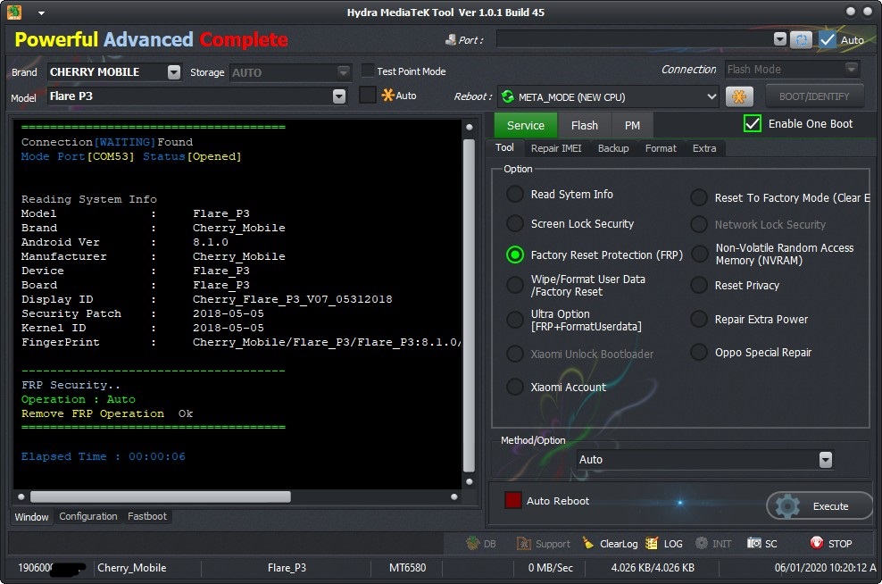Image resolution: width=882 pixels, height=584 pixels.
Task: Click the ClearLog broom icon
Action: pos(588,544)
